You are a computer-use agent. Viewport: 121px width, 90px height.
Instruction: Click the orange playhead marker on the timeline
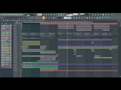point(68,23)
